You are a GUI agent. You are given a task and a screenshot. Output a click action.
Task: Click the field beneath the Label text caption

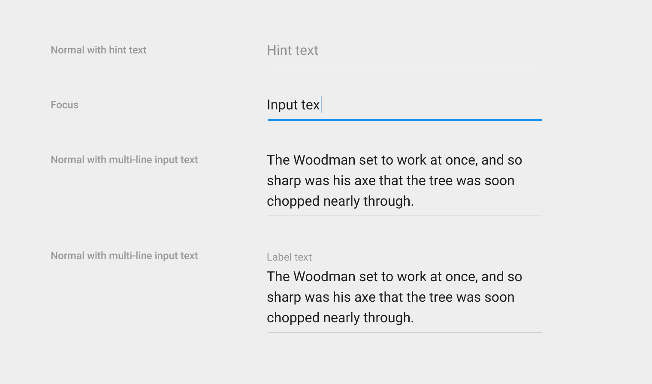pyautogui.click(x=394, y=297)
